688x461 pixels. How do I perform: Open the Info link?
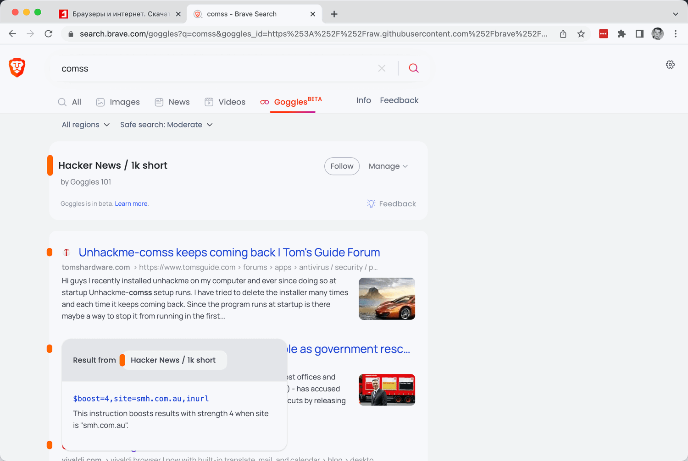tap(364, 100)
